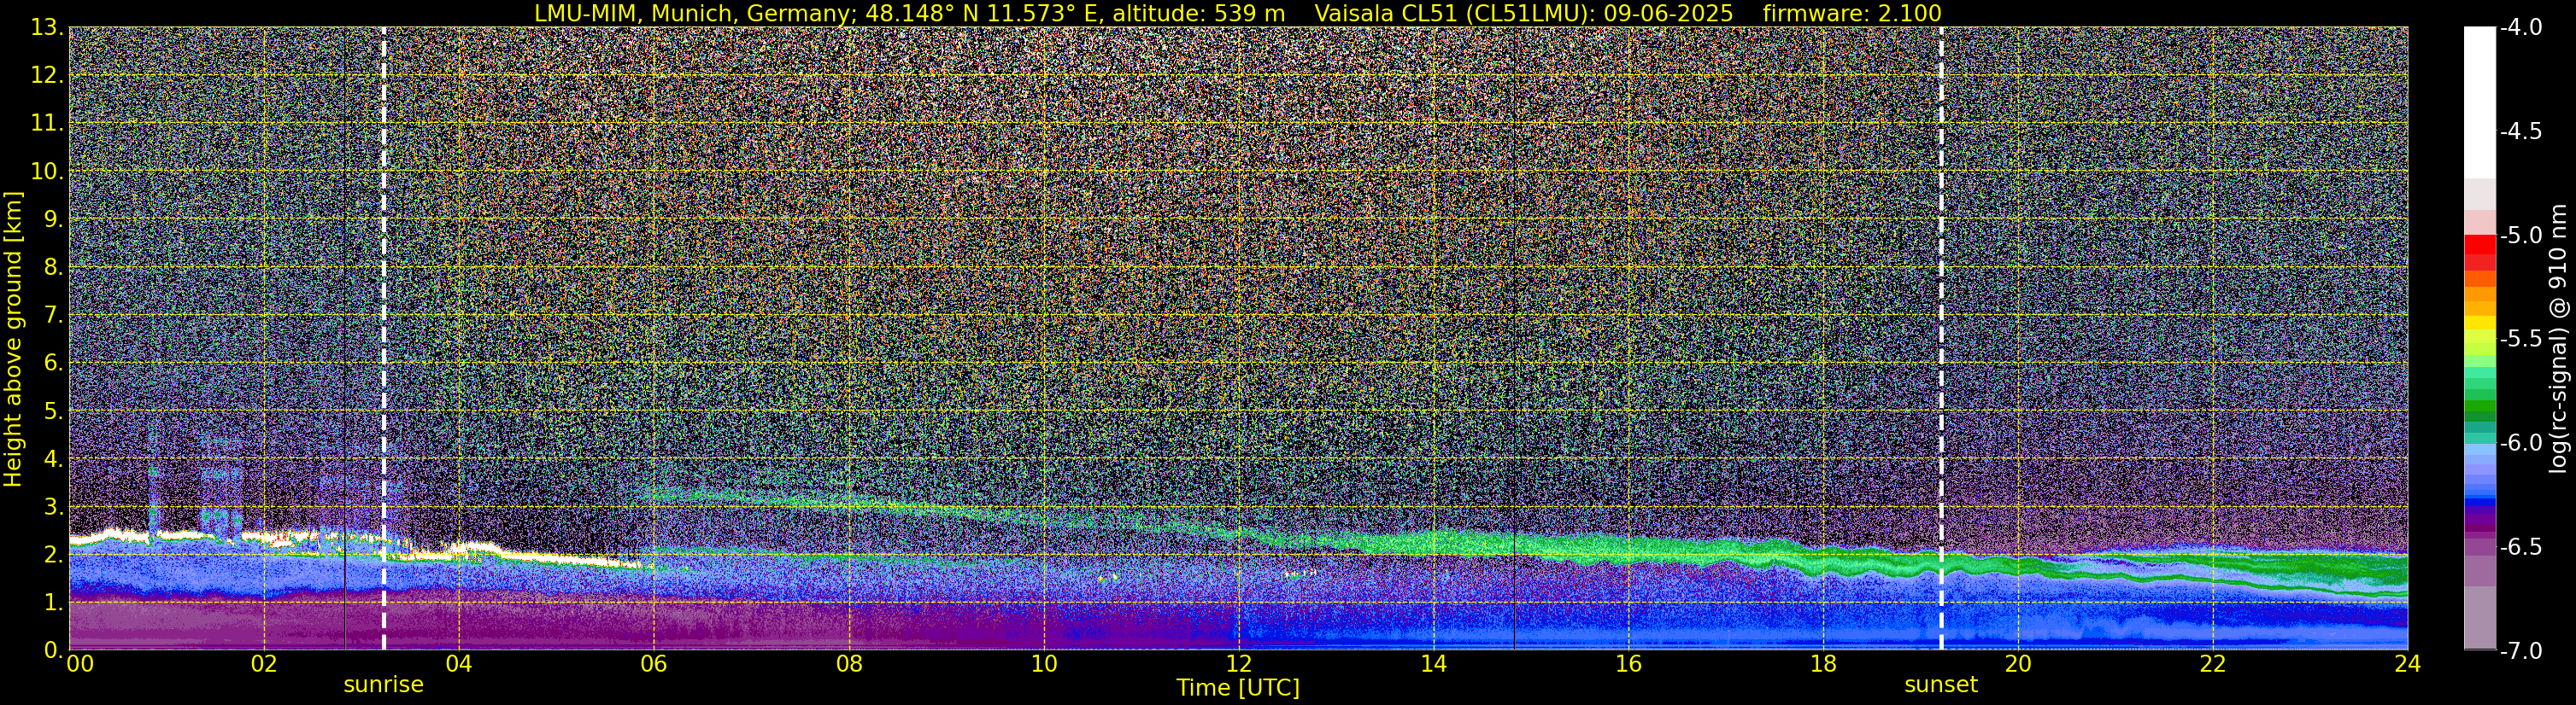Screen dimensions: 2576x705
Task: Click the '-5.0' colorbar tick label
Action: [x=2520, y=236]
